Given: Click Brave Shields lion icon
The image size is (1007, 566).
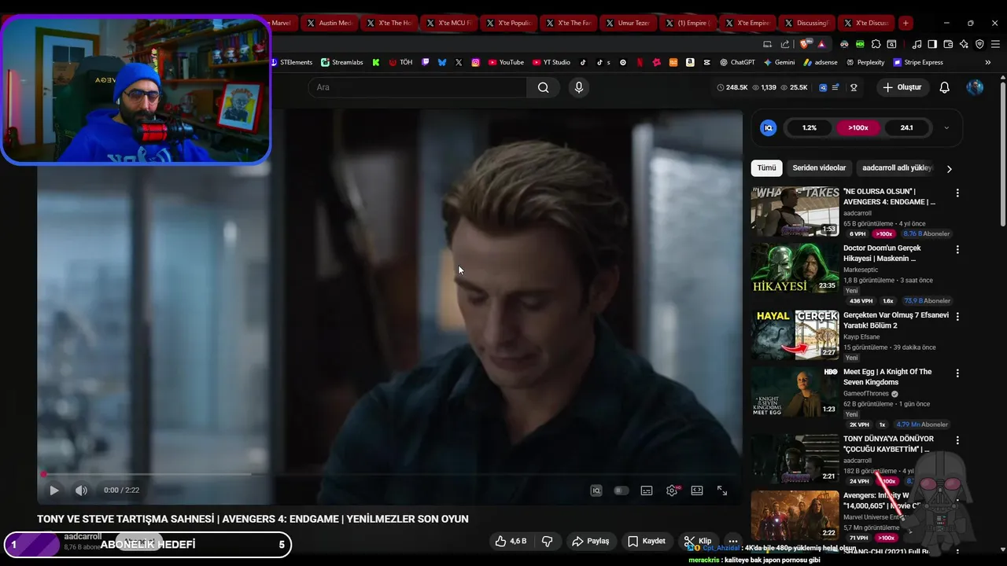Looking at the screenshot, I should pyautogui.click(x=802, y=44).
